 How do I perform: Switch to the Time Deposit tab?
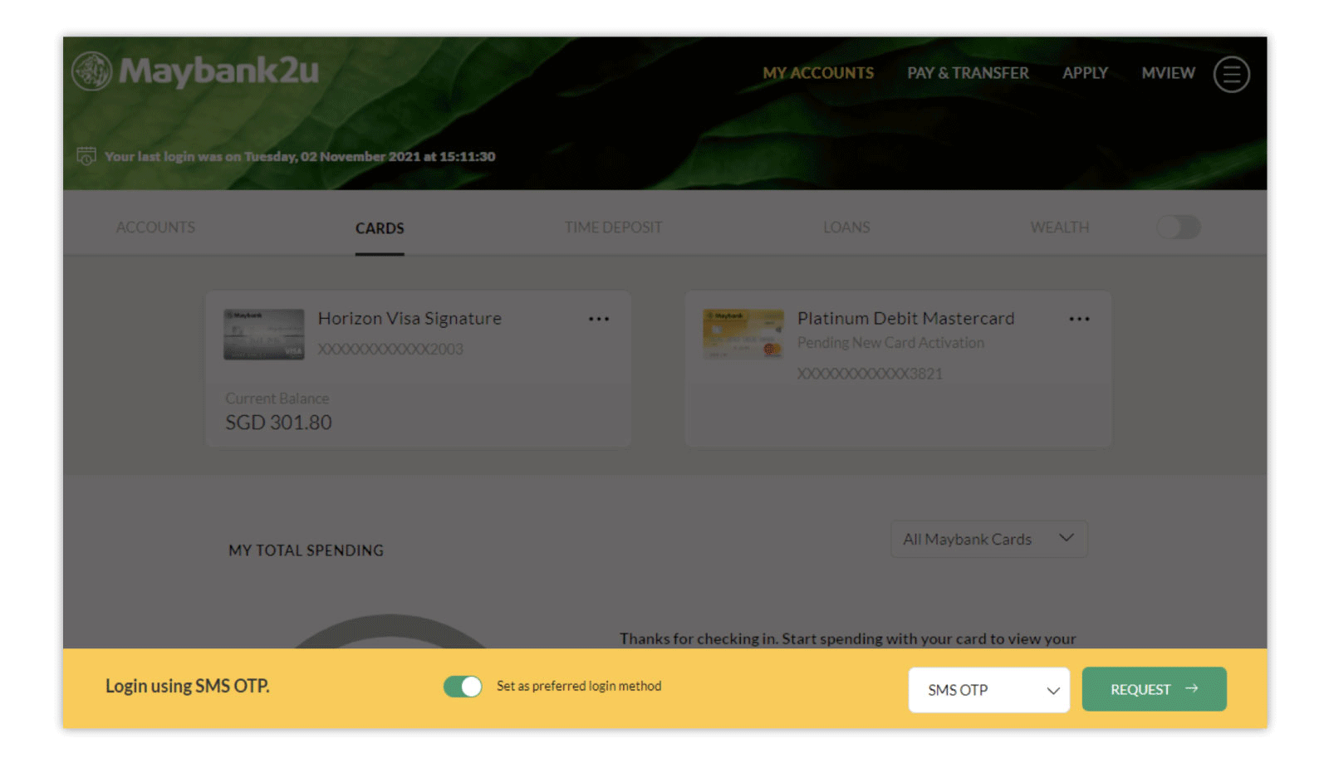tap(613, 227)
